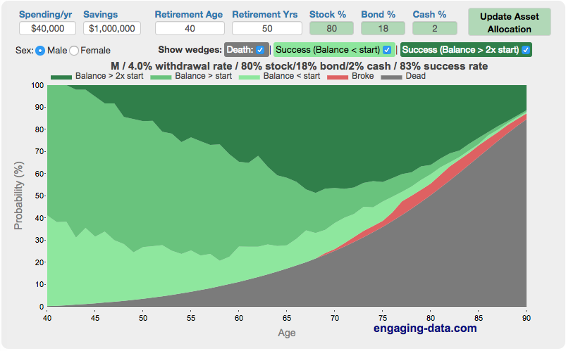This screenshot has height=351, width=566.
Task: Edit the Savings amount field
Action: (x=111, y=28)
